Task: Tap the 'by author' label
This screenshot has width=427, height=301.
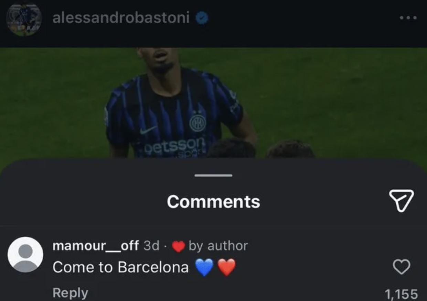Action: (x=218, y=246)
